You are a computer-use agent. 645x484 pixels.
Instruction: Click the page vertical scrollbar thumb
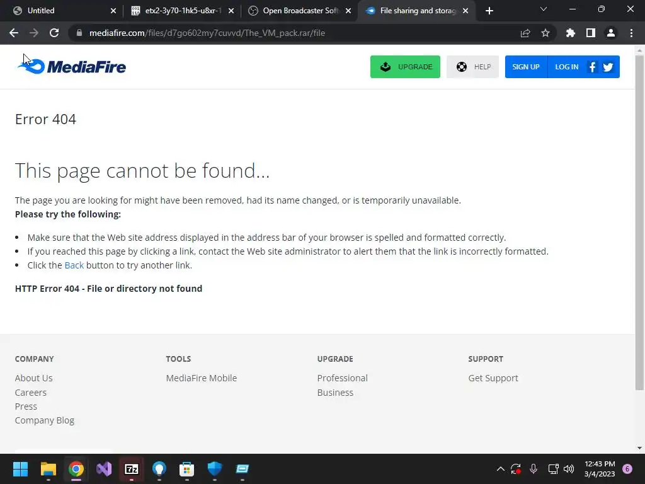click(639, 222)
